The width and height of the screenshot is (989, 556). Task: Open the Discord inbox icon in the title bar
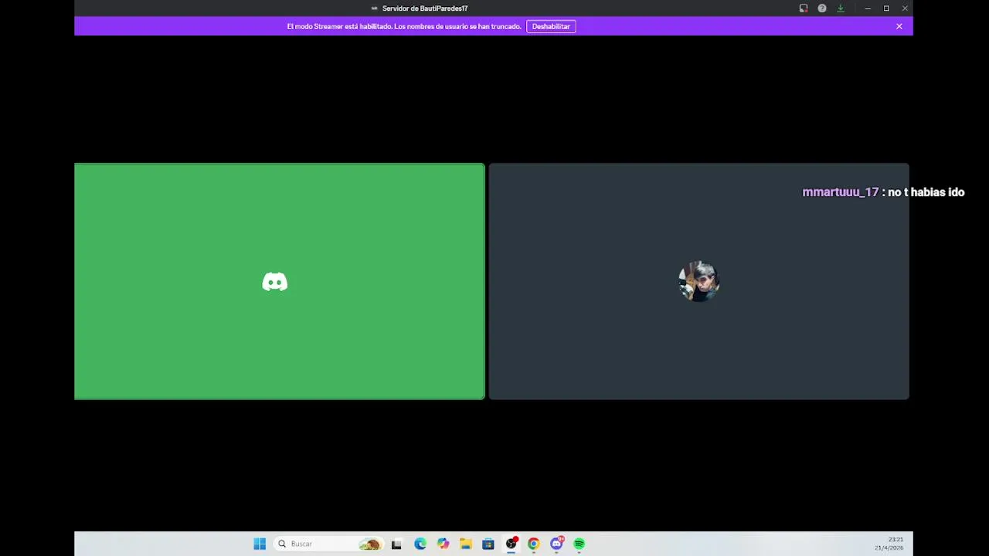(x=804, y=8)
